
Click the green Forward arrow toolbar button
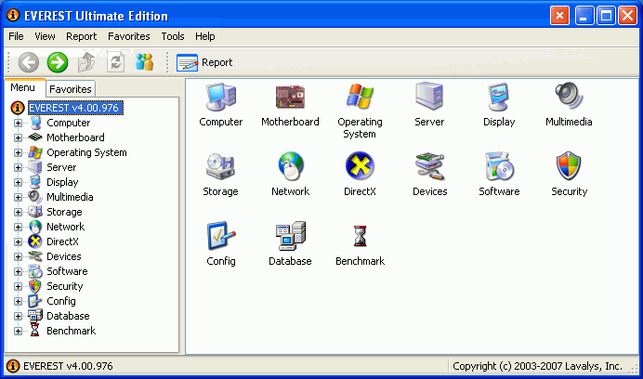tap(58, 62)
